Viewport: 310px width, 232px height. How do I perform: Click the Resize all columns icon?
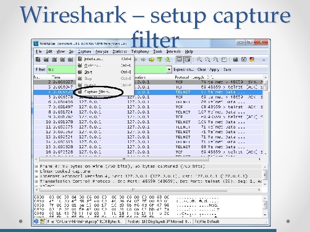224,59
